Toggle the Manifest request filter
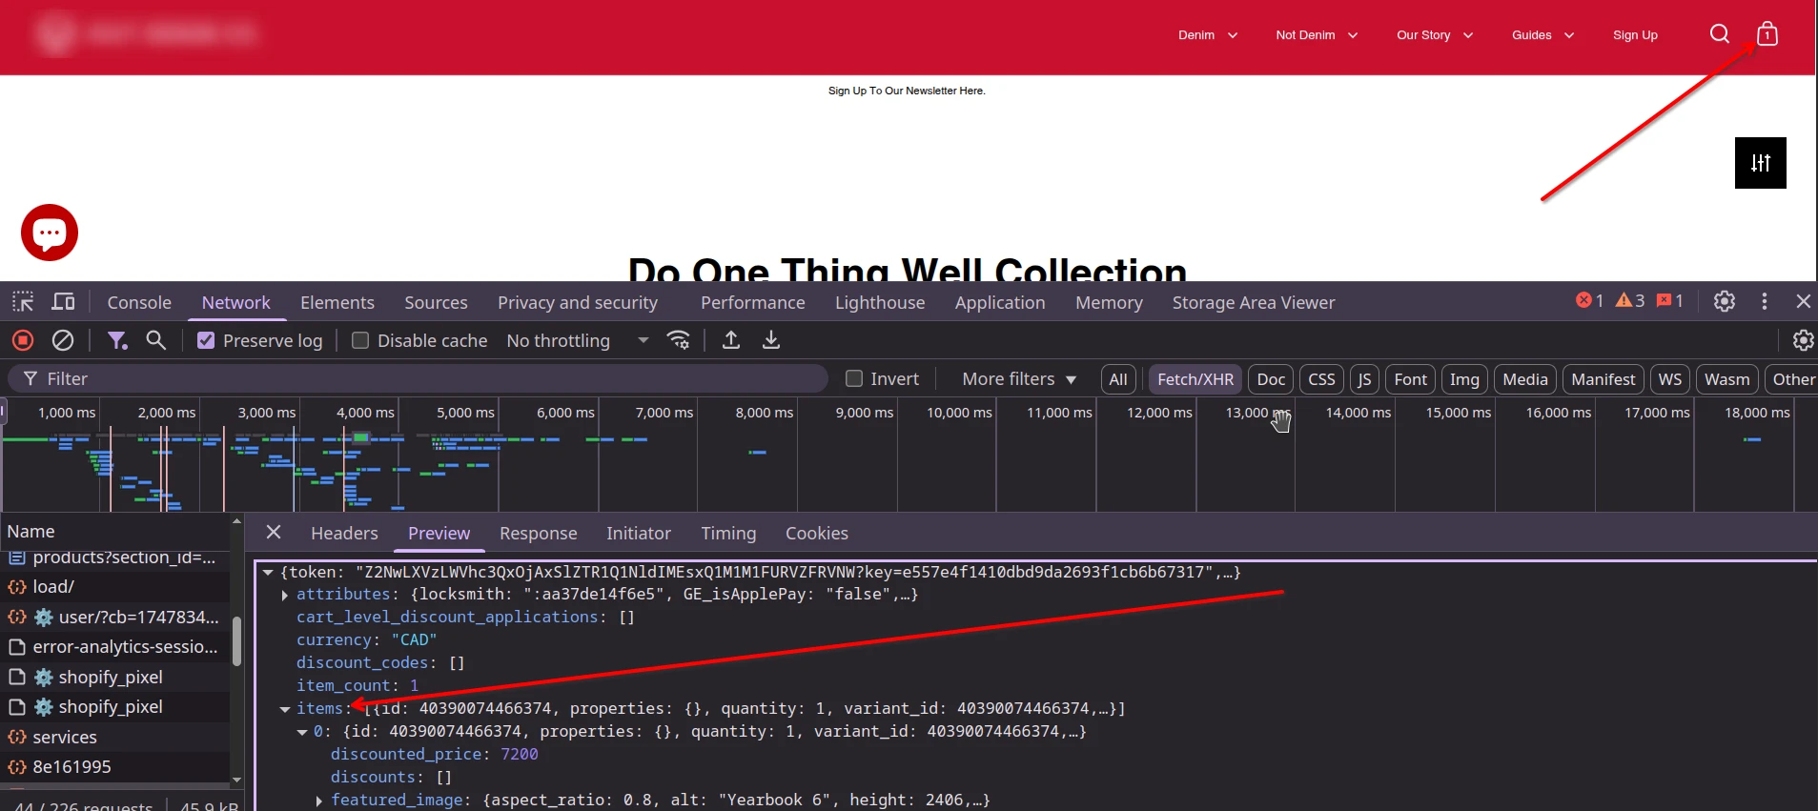This screenshot has height=811, width=1818. tap(1604, 379)
